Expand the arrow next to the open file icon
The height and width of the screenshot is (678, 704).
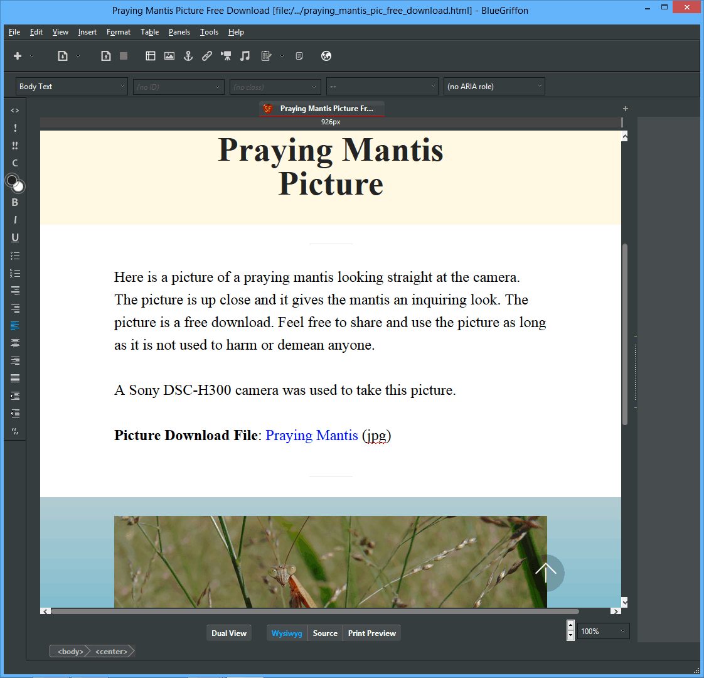click(78, 56)
